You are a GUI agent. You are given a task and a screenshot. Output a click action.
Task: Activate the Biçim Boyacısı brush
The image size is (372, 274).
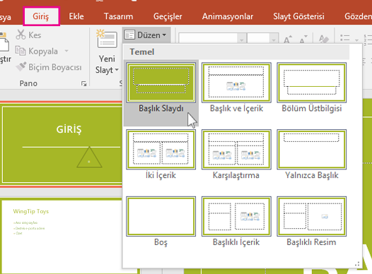(21, 67)
